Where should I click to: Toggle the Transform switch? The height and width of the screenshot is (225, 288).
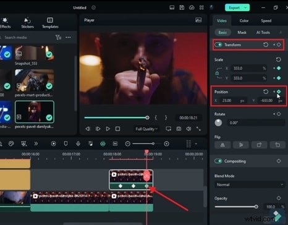(218, 45)
